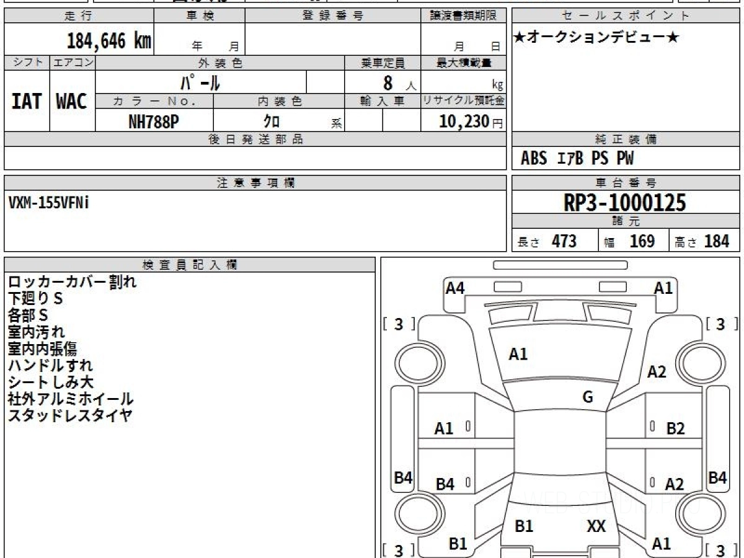The width and height of the screenshot is (744, 558).
Task: Select the width value 幅 169
Action: pyautogui.click(x=629, y=241)
